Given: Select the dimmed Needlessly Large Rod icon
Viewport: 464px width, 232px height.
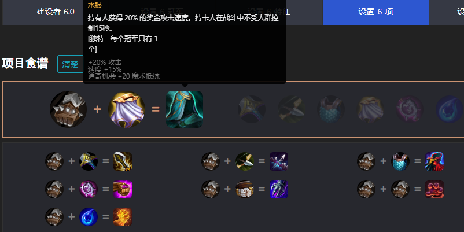Looking at the screenshot, I should (x=410, y=109).
